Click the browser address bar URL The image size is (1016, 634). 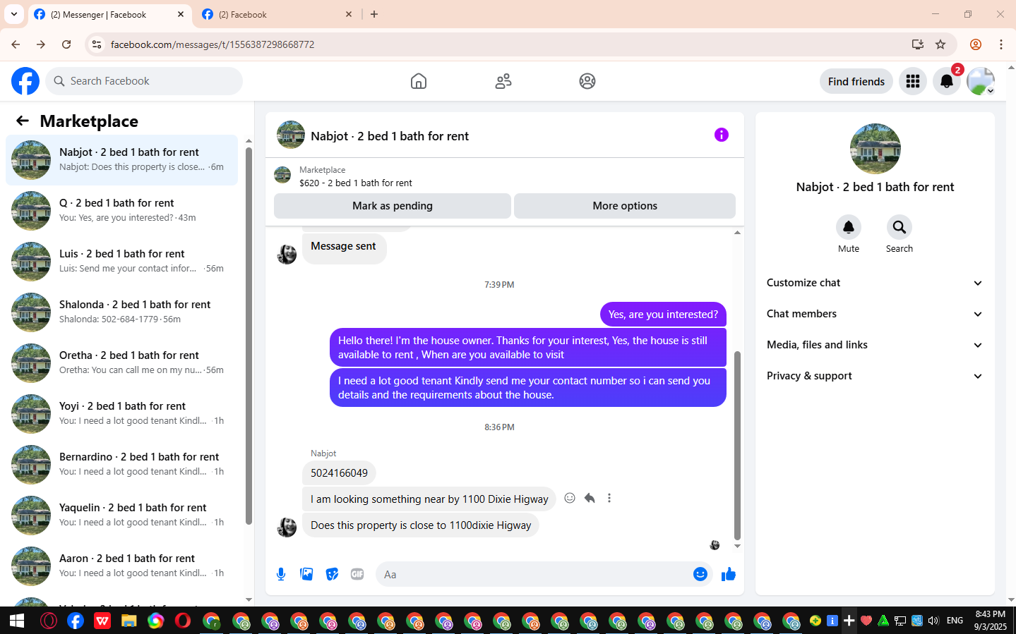[213, 44]
